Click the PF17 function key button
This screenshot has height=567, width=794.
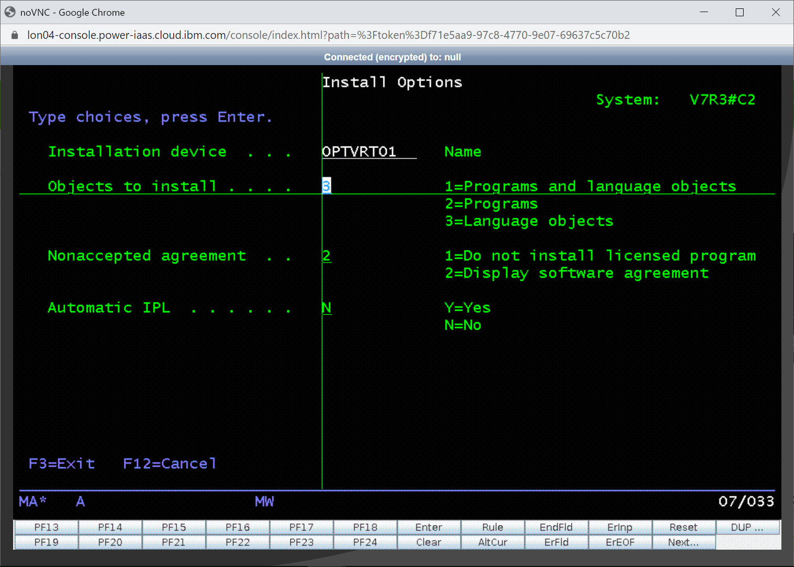301,527
